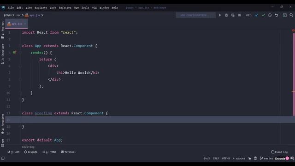Open the UTF-8 encoding selector

point(226,159)
